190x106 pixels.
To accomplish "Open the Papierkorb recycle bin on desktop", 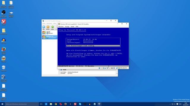I will tap(4, 69).
